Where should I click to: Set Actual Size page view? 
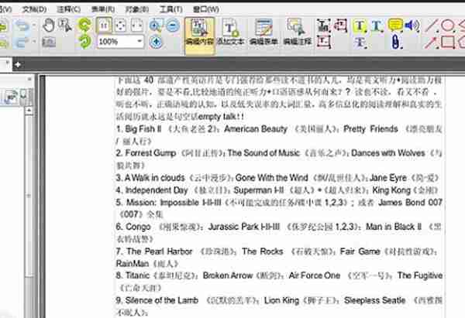pyautogui.click(x=104, y=26)
